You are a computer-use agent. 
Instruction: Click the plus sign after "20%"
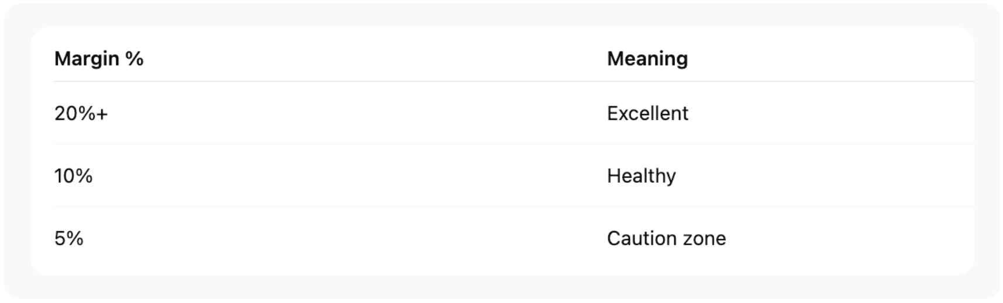tap(102, 114)
